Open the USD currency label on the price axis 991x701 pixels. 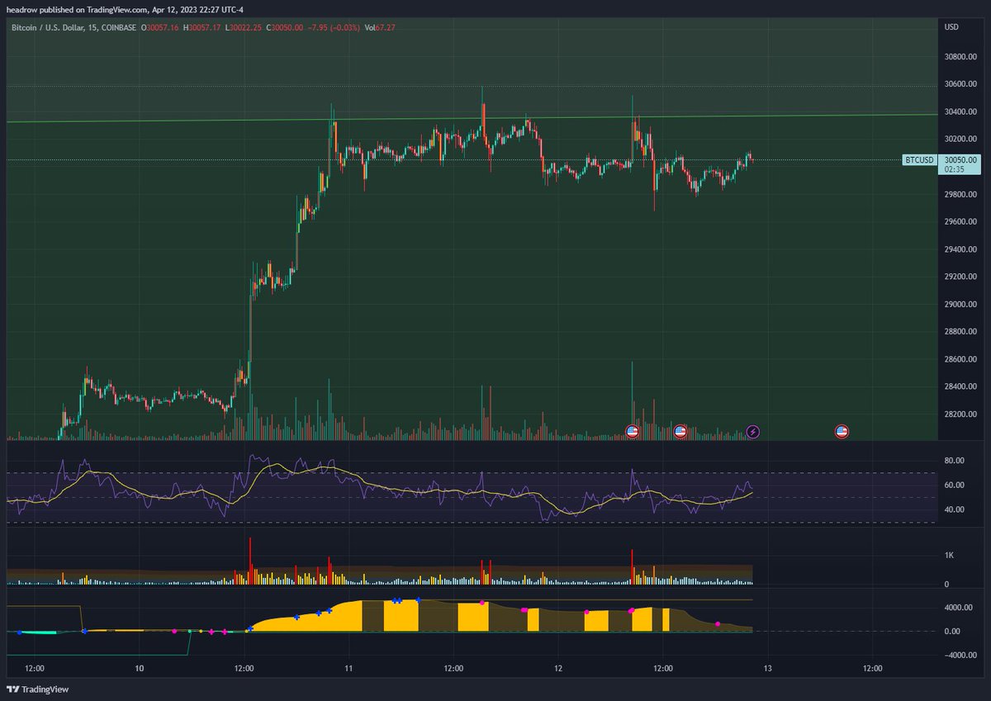pyautogui.click(x=952, y=27)
